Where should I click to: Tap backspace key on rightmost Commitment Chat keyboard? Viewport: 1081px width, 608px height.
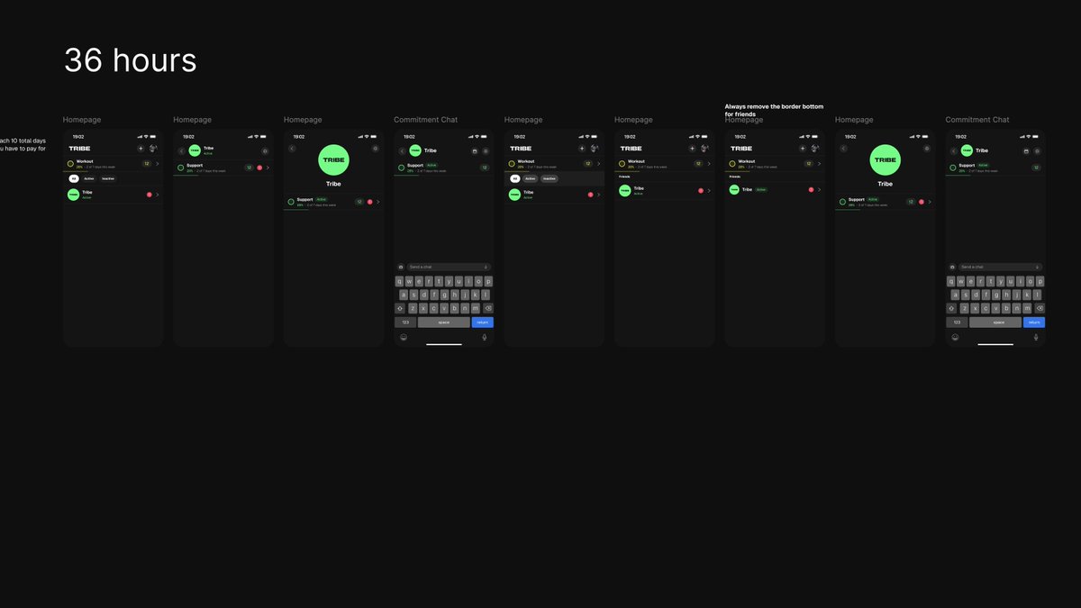coord(1040,308)
